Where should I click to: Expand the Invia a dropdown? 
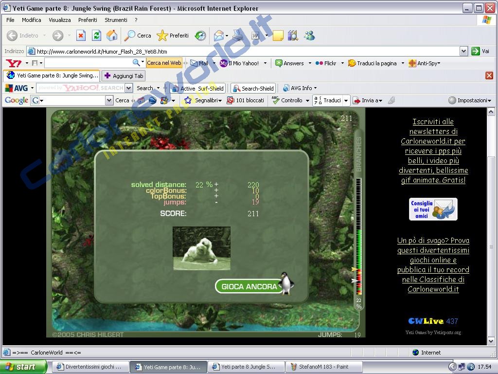(380, 101)
